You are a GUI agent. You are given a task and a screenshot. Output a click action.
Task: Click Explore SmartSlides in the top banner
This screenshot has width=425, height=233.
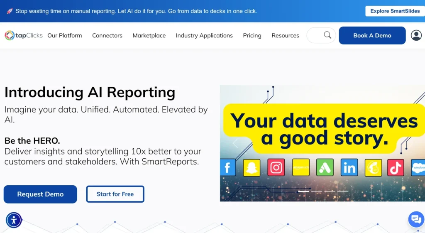click(395, 11)
